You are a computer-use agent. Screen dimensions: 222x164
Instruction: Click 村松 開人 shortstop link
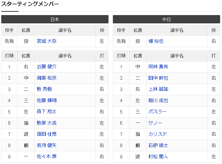coord(158,157)
